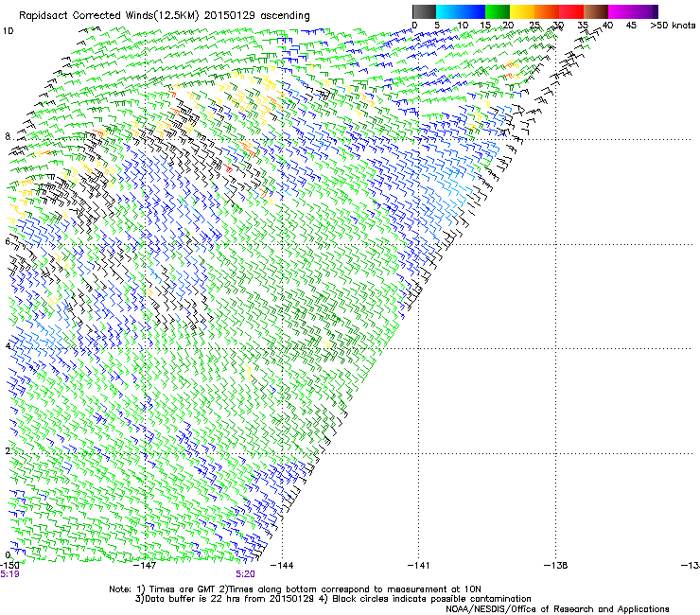Click the magenta 40-45 knots legend swatch
This screenshot has height=615, width=700.
point(621,11)
